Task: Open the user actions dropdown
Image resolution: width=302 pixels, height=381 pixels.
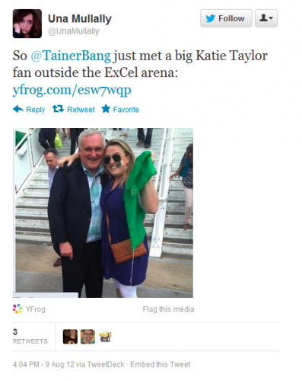Action: pyautogui.click(x=266, y=18)
